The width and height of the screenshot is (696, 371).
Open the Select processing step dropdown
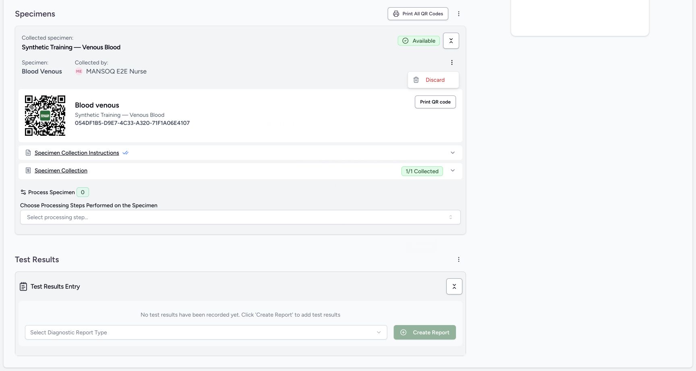coord(240,217)
